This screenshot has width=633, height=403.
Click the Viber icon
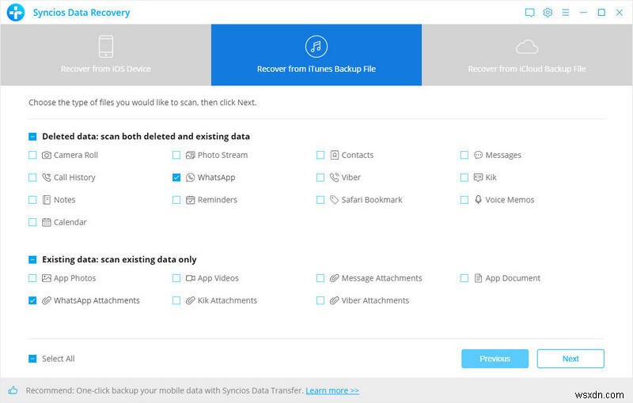pos(334,177)
